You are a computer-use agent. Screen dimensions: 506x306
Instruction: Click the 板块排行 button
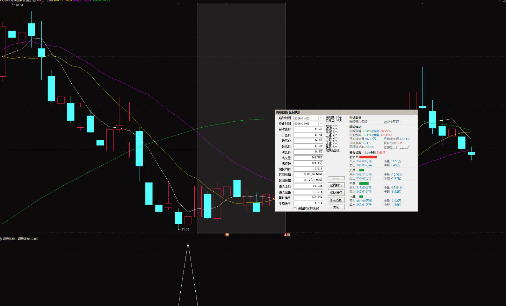(x=336, y=193)
